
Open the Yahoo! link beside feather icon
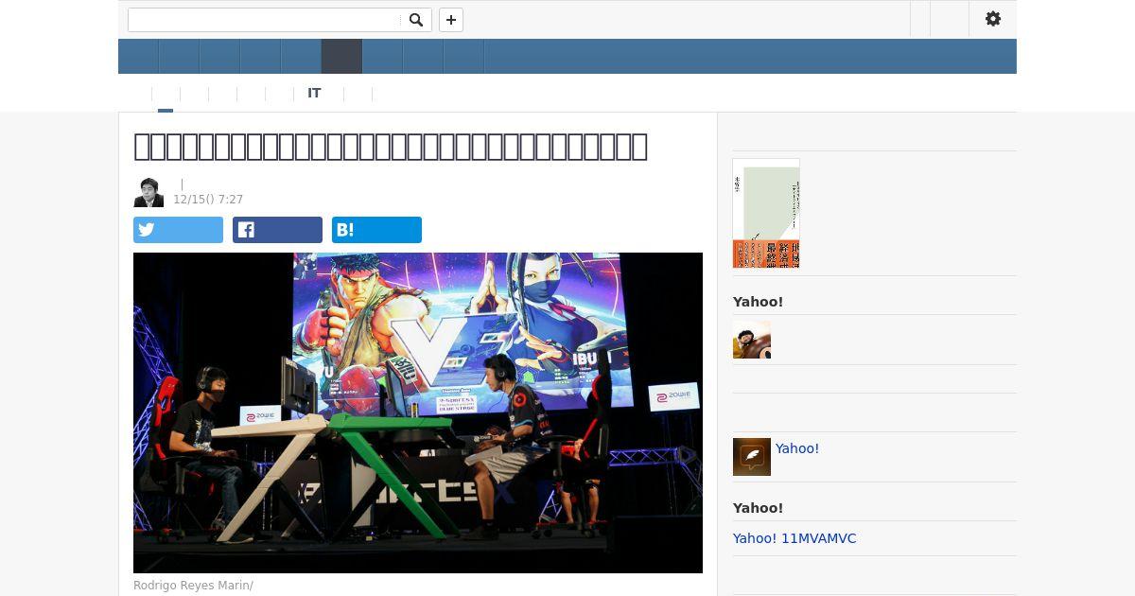pyautogui.click(x=797, y=448)
